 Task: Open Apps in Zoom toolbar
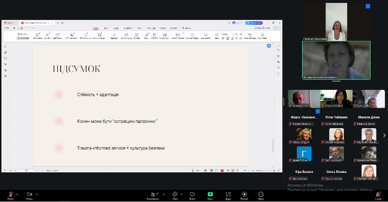click(x=228, y=194)
